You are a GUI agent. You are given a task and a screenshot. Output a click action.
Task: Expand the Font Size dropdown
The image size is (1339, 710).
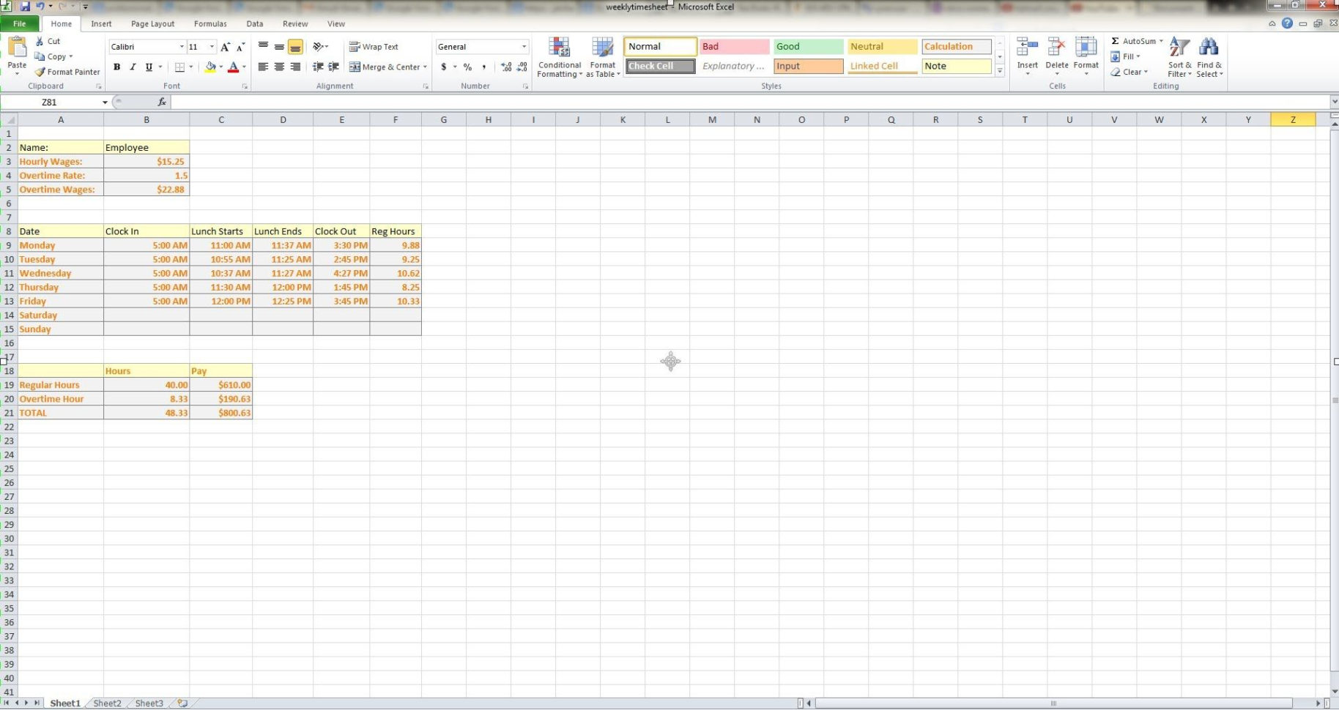click(x=212, y=46)
